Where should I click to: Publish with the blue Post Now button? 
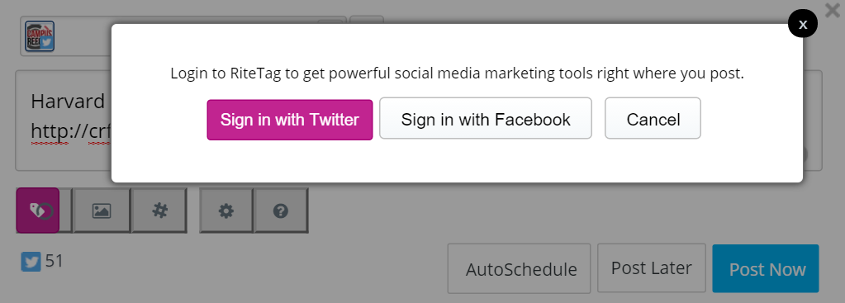(766, 268)
